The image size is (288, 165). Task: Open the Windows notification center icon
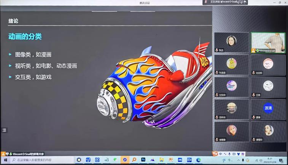pos(281,160)
